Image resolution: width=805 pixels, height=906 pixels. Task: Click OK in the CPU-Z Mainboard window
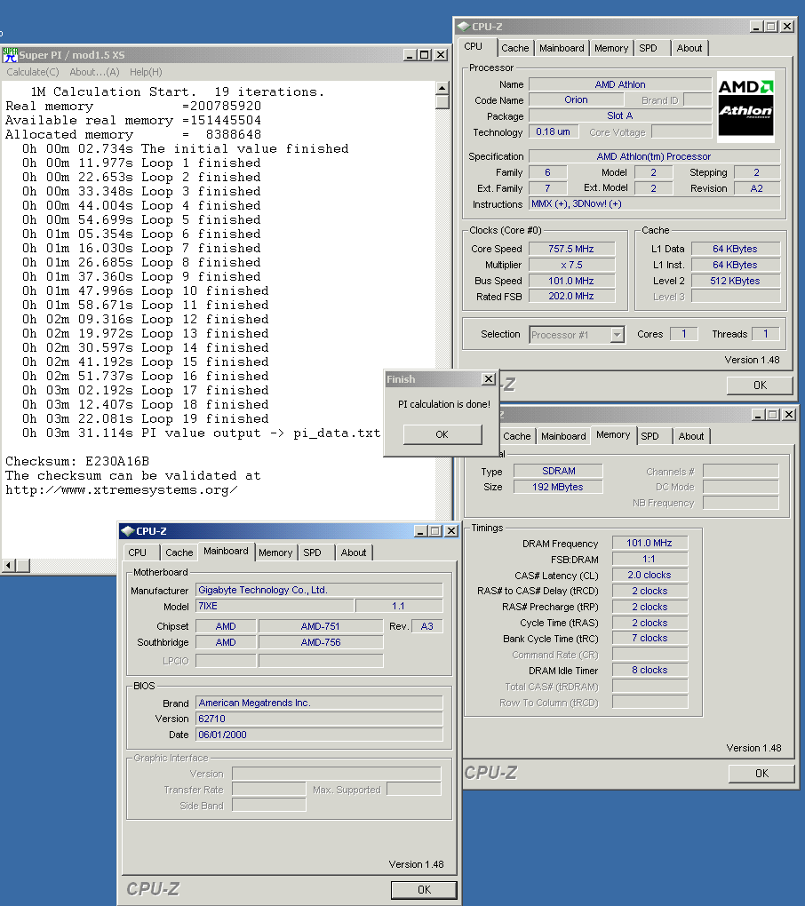point(424,890)
